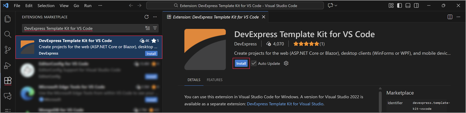Click the VS Code logo icon
The width and height of the screenshot is (466, 113).
(x=6, y=5)
